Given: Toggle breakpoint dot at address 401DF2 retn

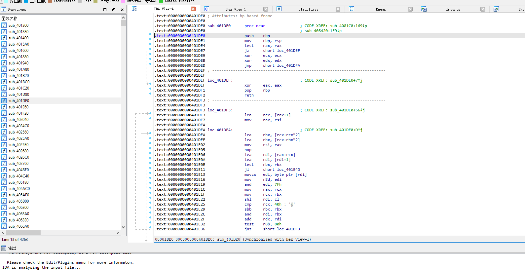Looking at the screenshot, I should (150, 94).
